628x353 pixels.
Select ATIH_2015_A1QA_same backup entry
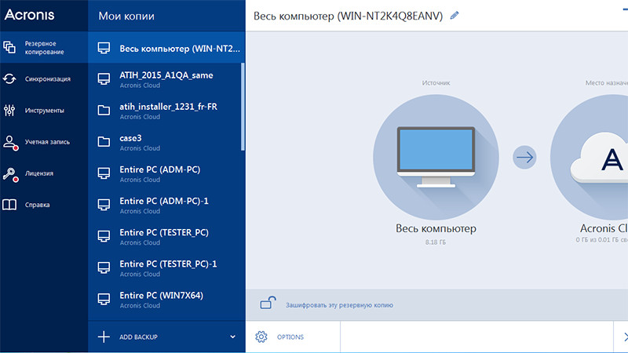[164, 79]
